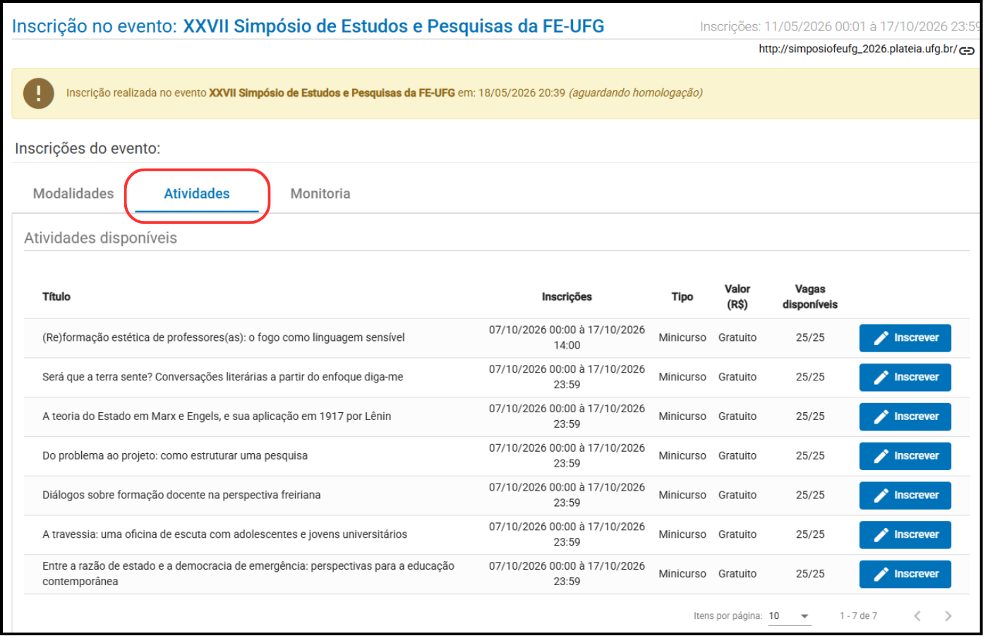Viewport: 983px width, 636px height.
Task: Click Inscrever for the (Re)formação estética minicurso
Action: (905, 338)
